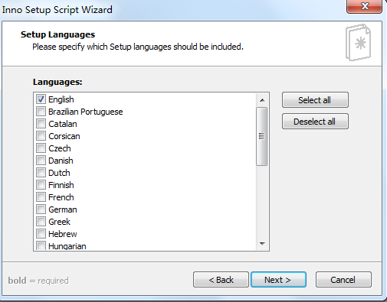
Task: Enable the Danish language checkbox
Action: pyautogui.click(x=41, y=160)
